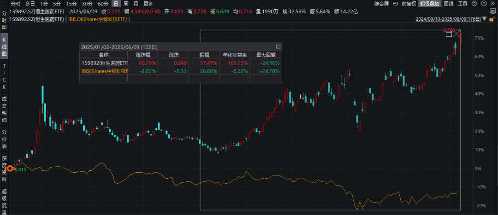Click the -24.96% max drawdown cell
The width and height of the screenshot is (498, 215).
coord(271,63)
